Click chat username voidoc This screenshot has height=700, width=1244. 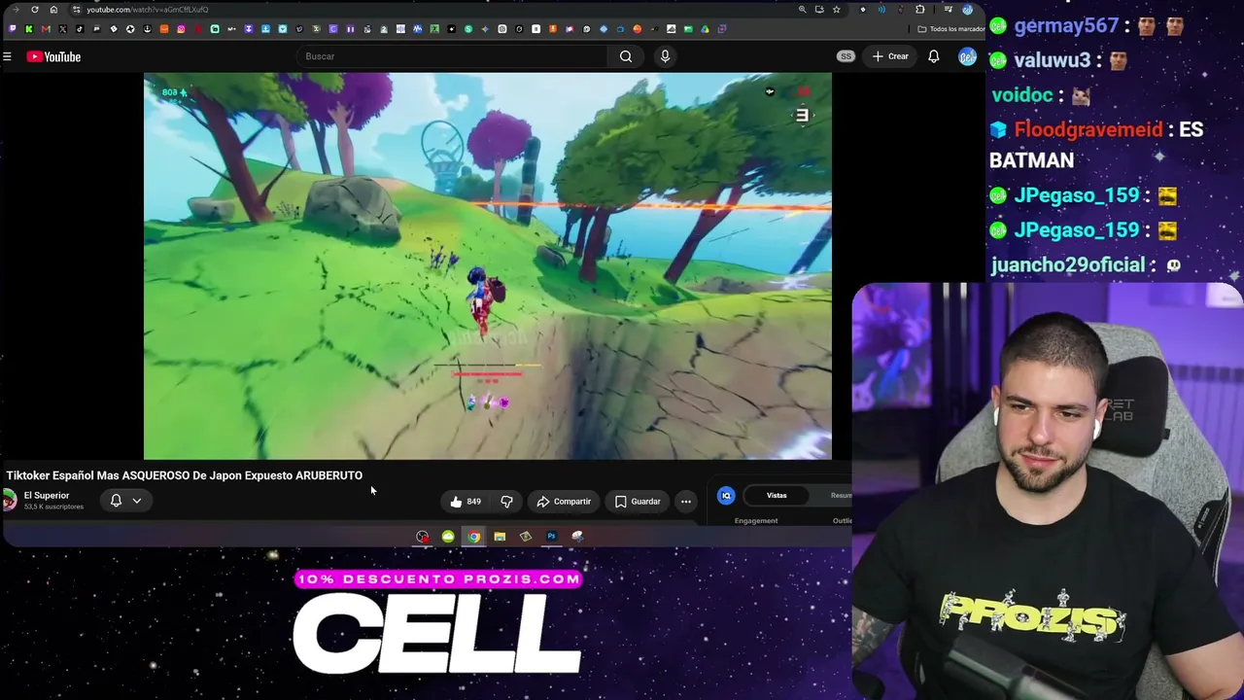pos(1022,95)
